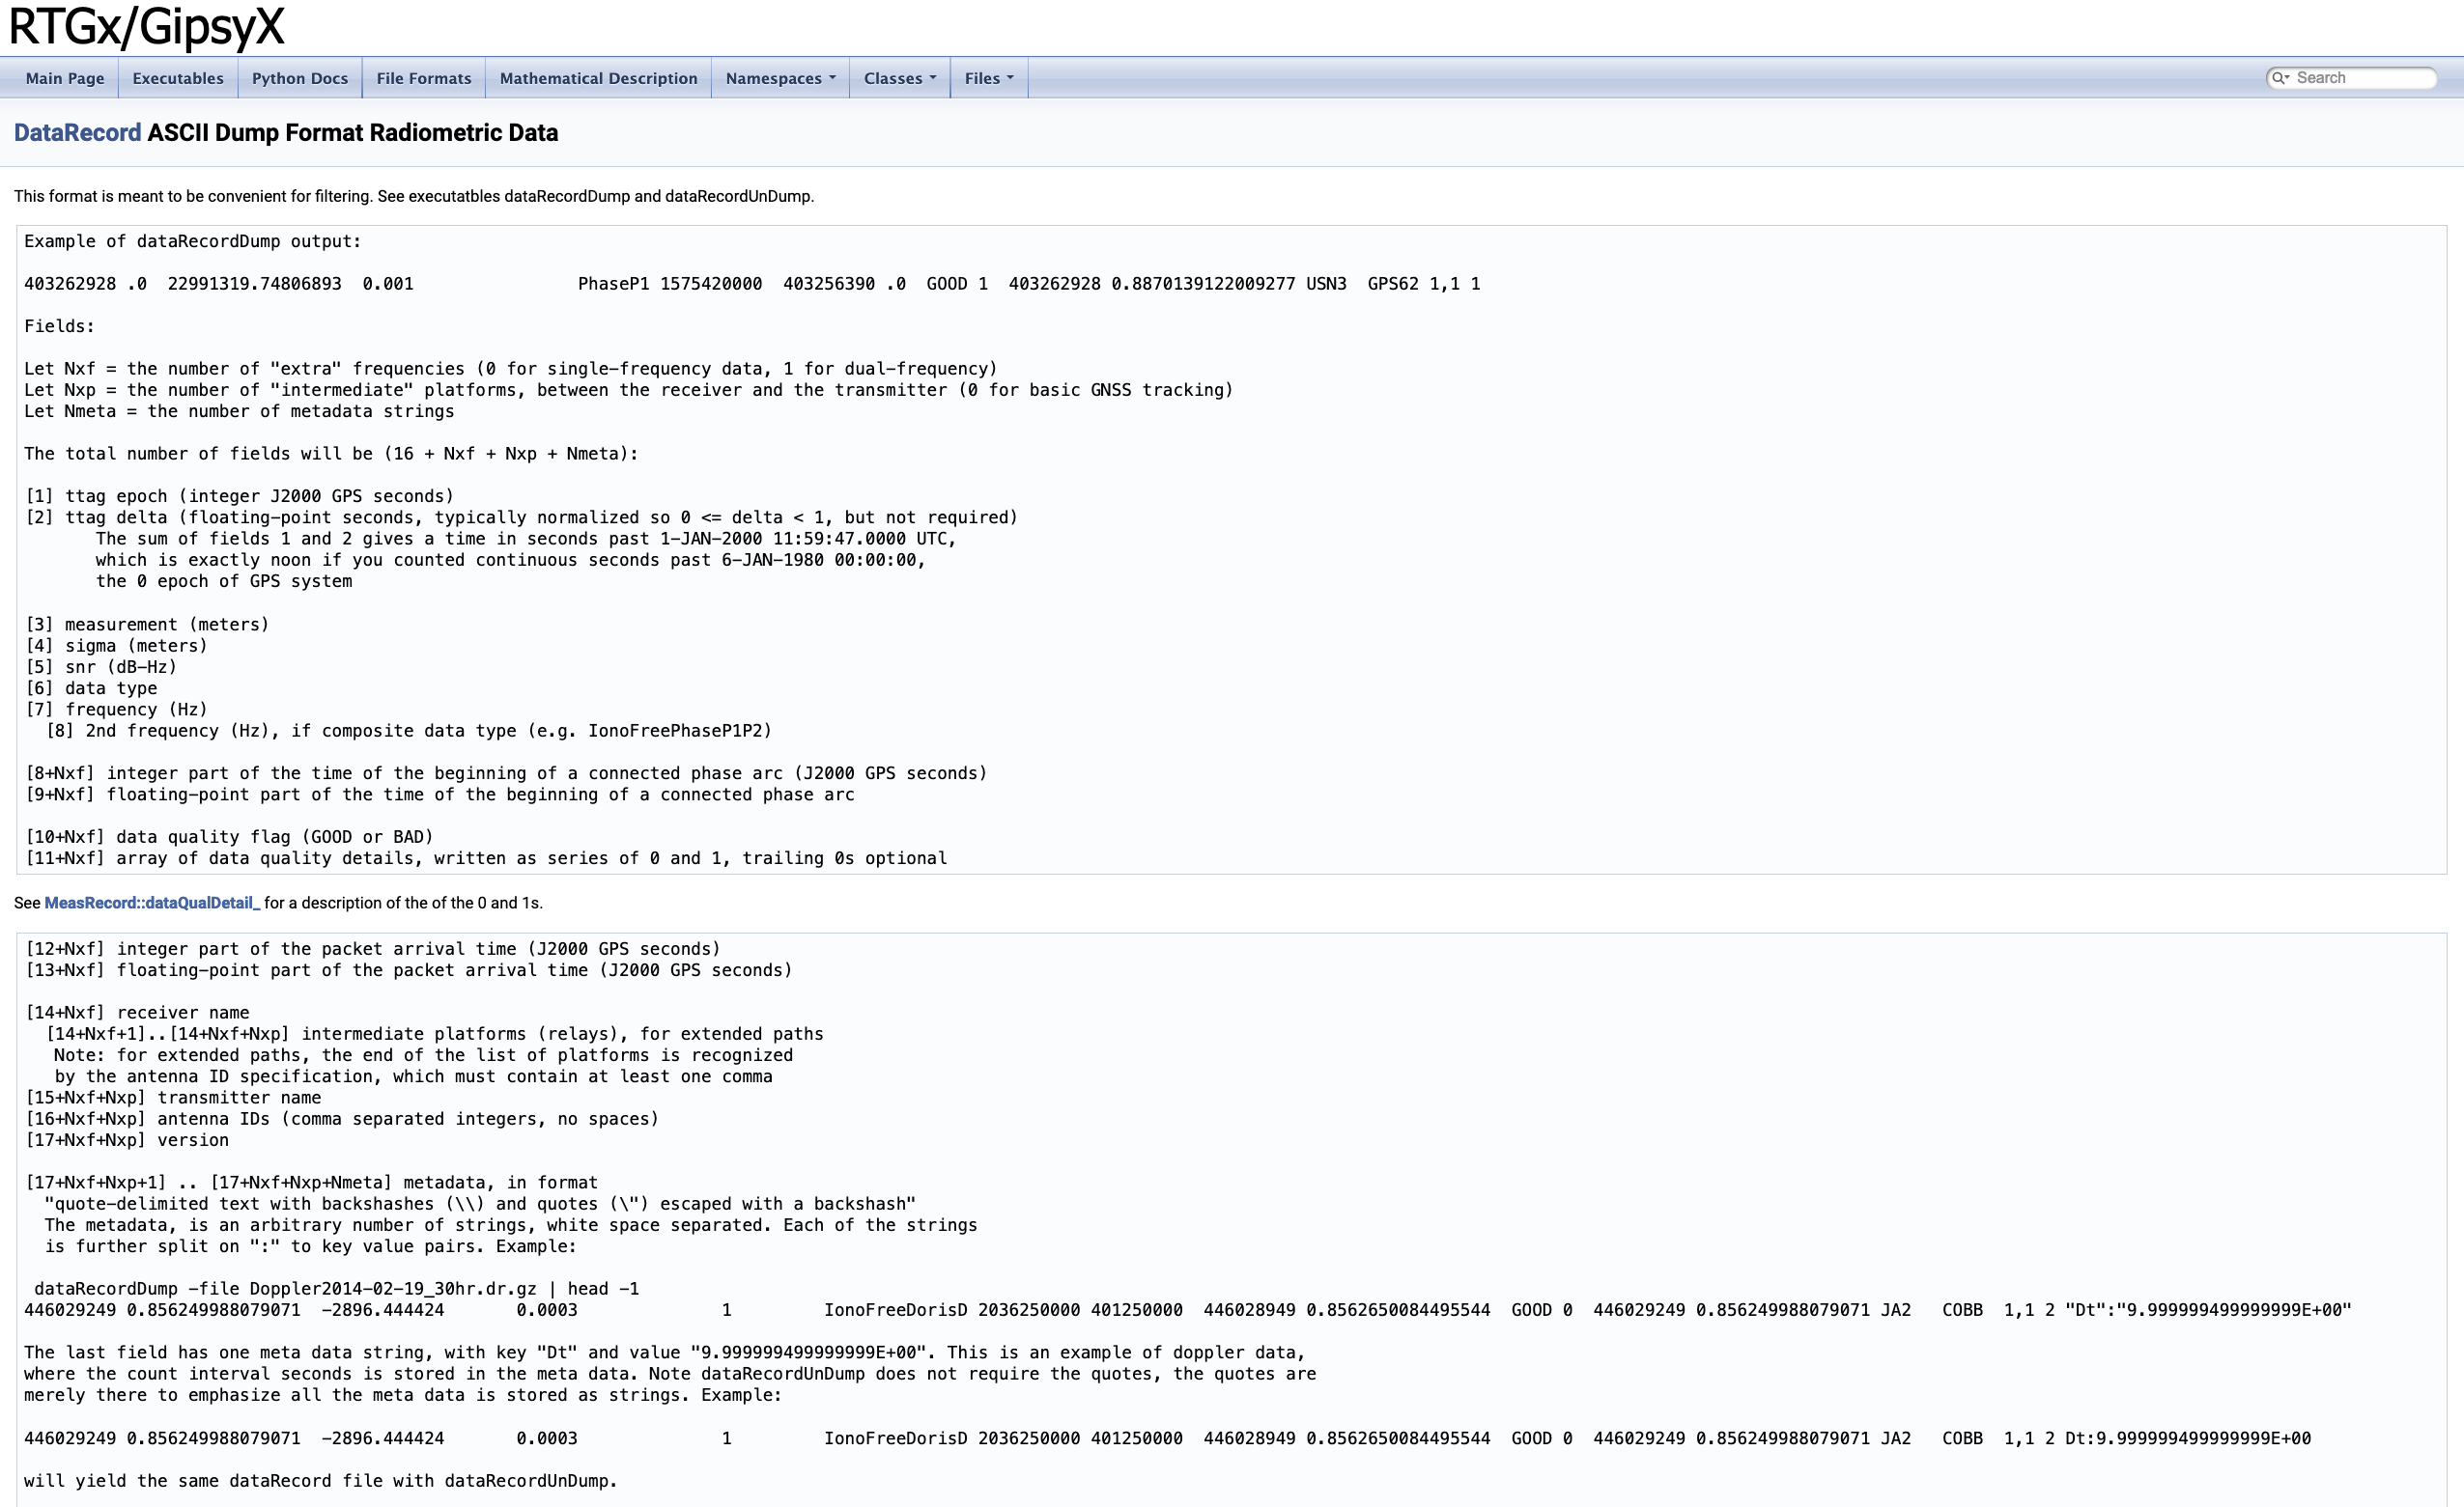Click the 'will yield the same dataRecord' line
This screenshot has height=1507, width=2464.
point(320,1480)
